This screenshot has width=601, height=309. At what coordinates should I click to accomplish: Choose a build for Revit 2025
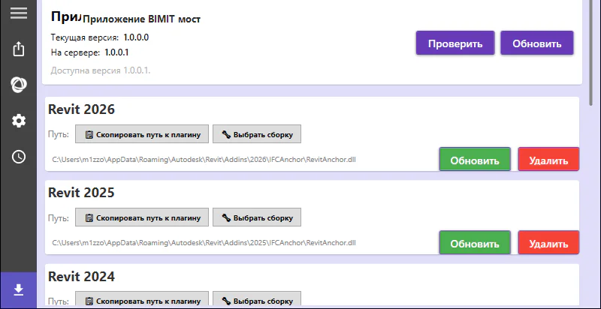coord(257,217)
